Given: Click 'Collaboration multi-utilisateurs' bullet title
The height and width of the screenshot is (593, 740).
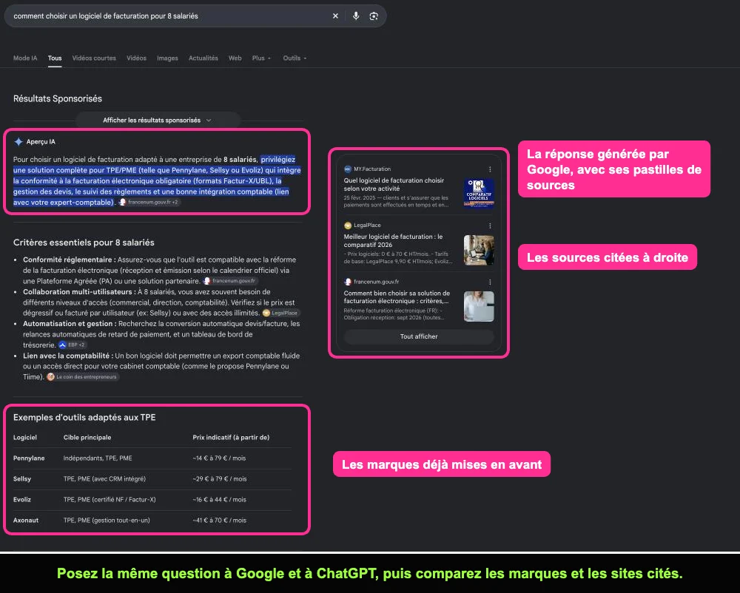Looking at the screenshot, I should tap(79, 292).
